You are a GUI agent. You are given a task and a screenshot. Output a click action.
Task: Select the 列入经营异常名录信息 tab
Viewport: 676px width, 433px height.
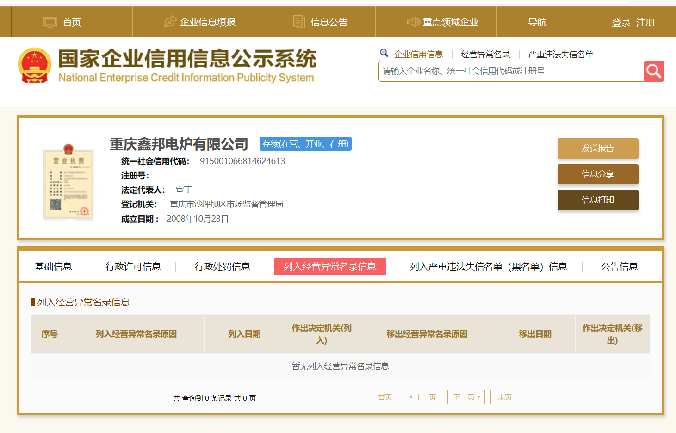pos(330,267)
